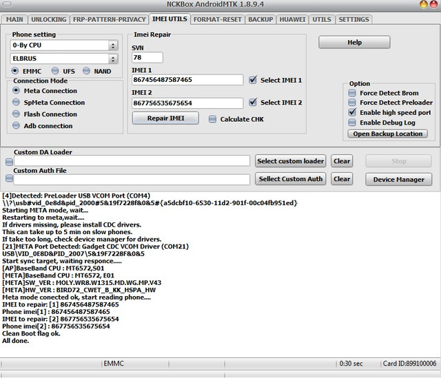Toggle the Custom DA Loader checkbox
Viewport: 441px width, 378px height.
[x=9, y=162]
